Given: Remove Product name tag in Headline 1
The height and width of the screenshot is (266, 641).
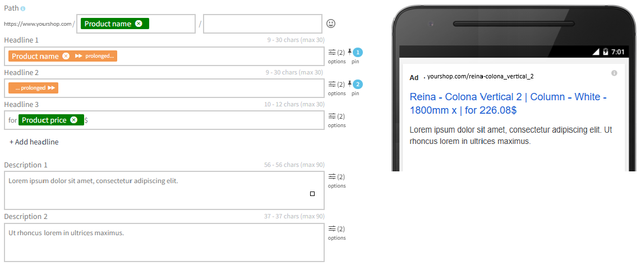Looking at the screenshot, I should pyautogui.click(x=66, y=56).
